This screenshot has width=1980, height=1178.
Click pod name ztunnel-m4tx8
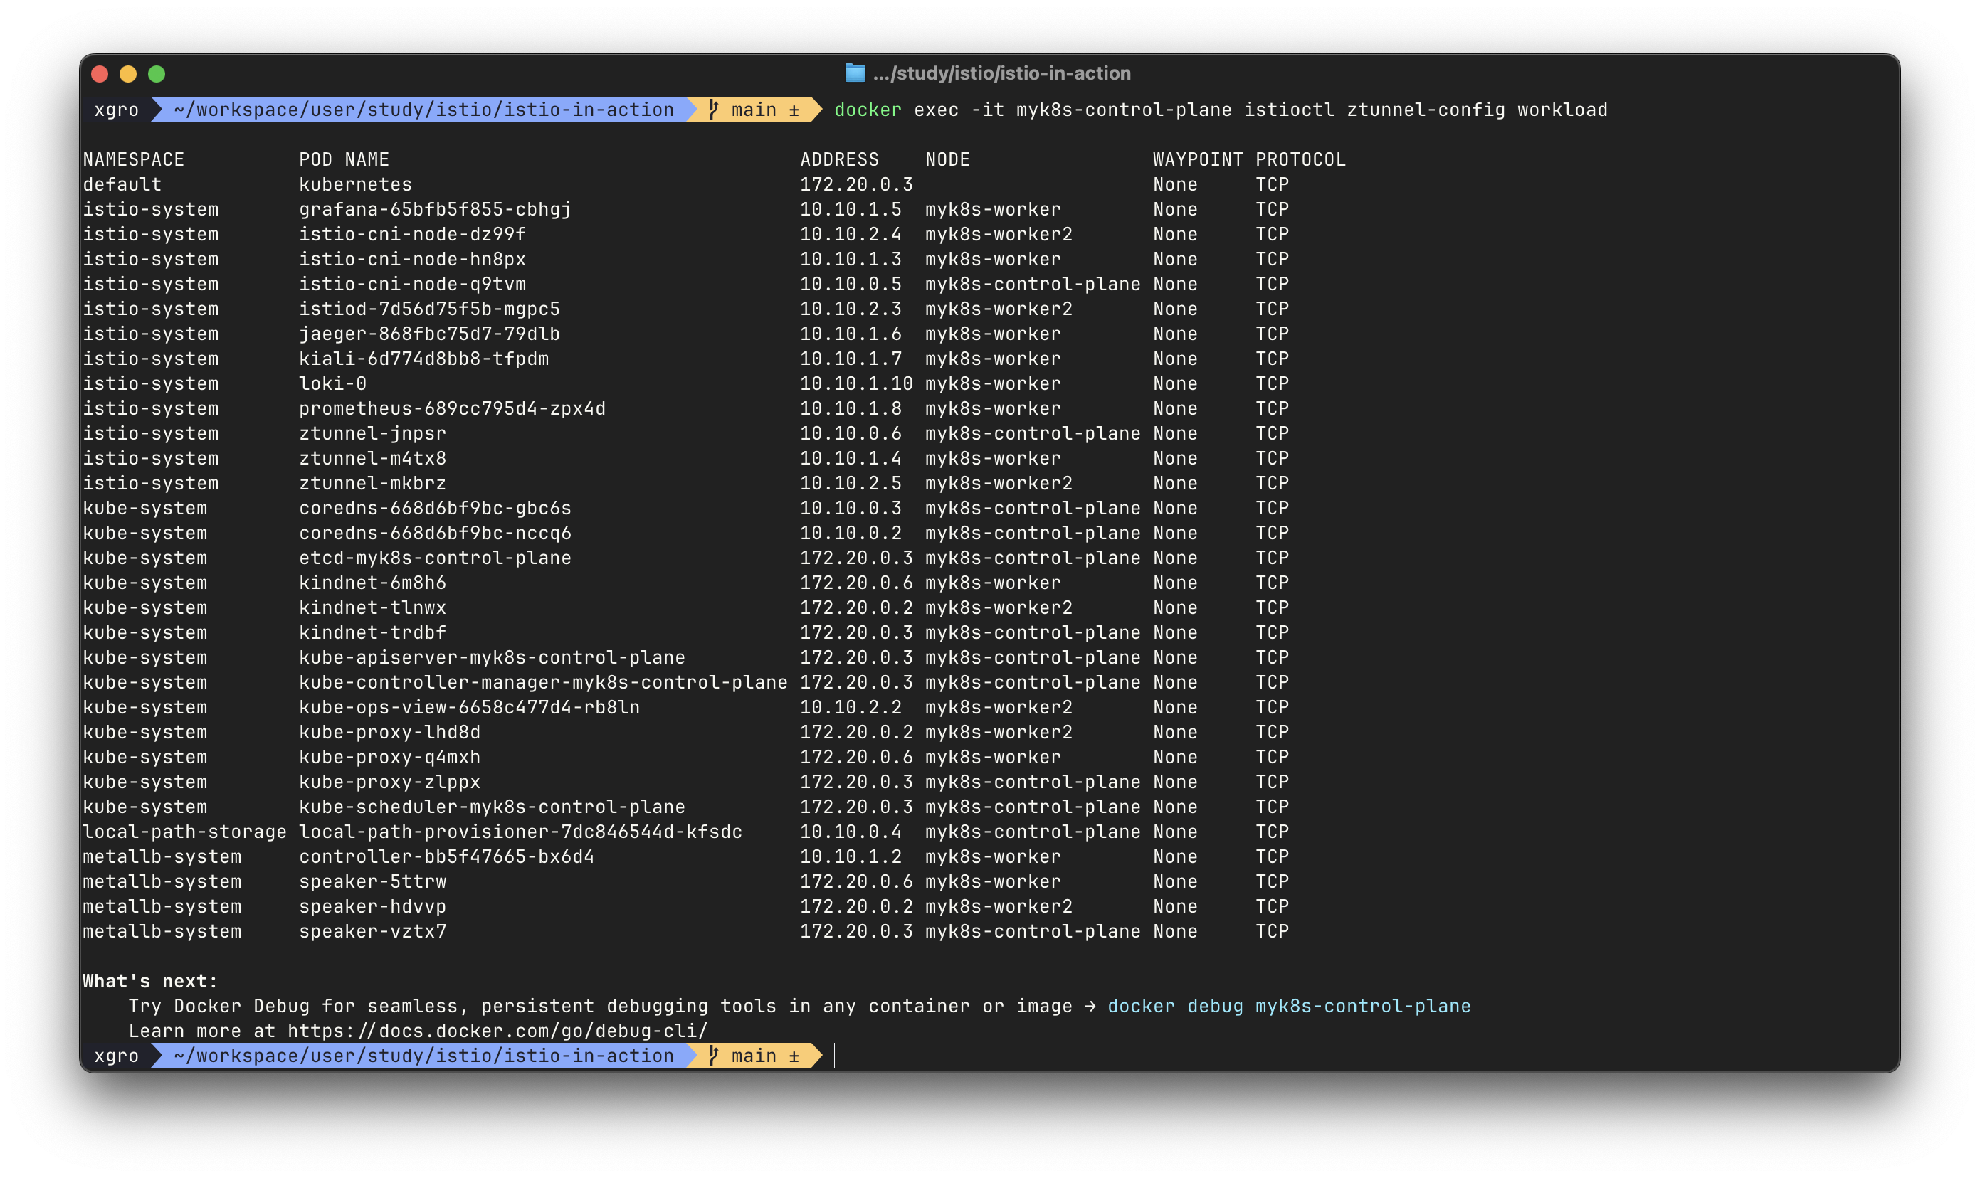372,458
